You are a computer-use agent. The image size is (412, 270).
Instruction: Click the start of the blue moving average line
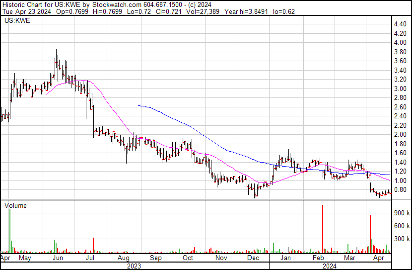tap(138, 105)
